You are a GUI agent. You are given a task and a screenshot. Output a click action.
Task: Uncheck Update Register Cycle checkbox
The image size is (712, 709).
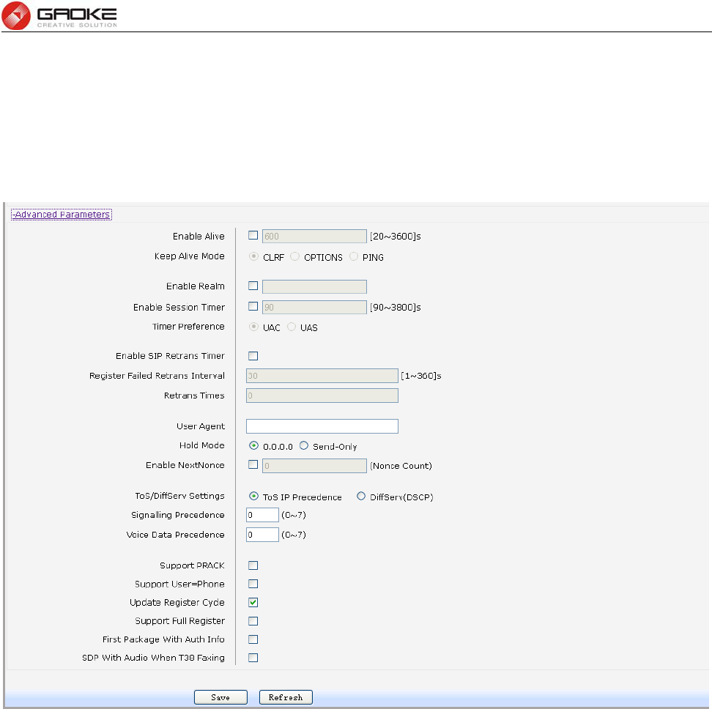coord(253,602)
